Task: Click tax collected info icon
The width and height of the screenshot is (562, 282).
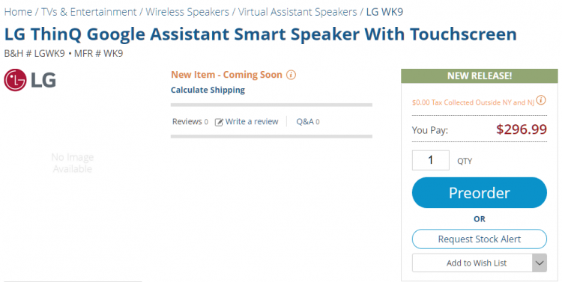Action: tap(541, 100)
